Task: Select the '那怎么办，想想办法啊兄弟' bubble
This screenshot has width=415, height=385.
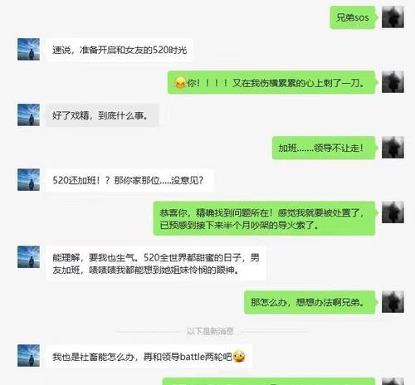Action: [310, 302]
